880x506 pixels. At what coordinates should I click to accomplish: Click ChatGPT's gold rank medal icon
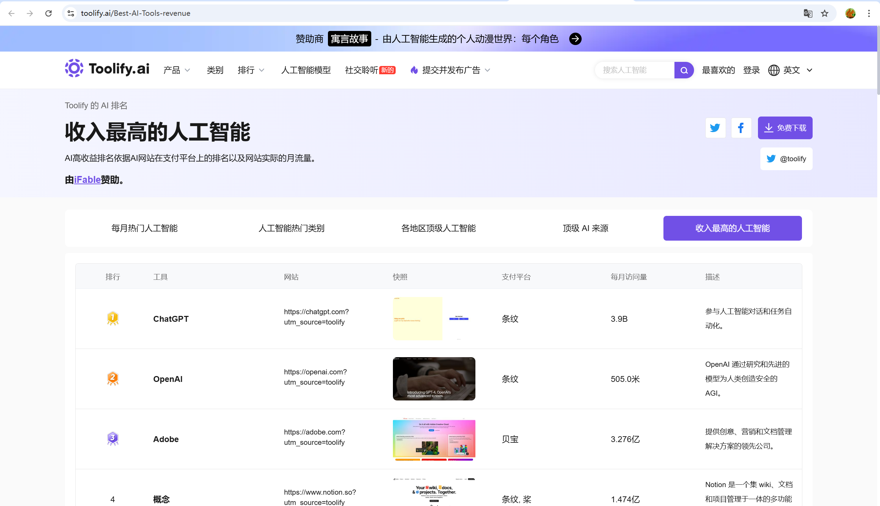coord(112,318)
